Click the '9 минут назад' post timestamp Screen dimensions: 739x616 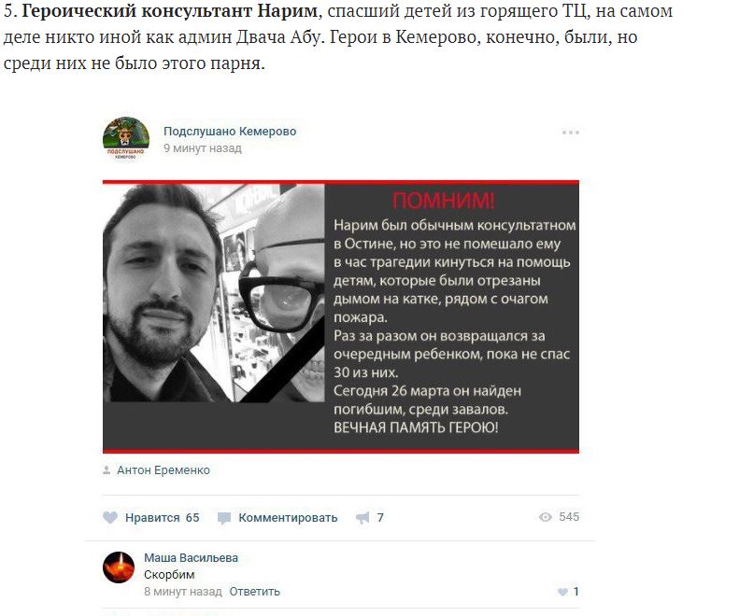click(x=202, y=147)
